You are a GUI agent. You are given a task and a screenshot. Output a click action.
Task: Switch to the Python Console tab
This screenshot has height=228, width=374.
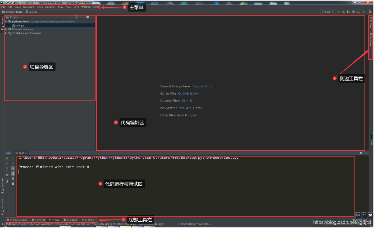pos(17,220)
